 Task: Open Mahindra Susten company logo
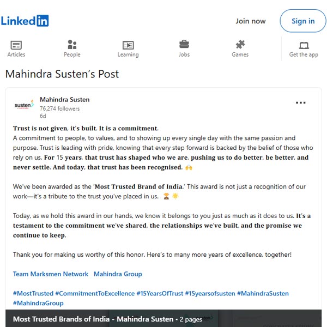(24, 104)
